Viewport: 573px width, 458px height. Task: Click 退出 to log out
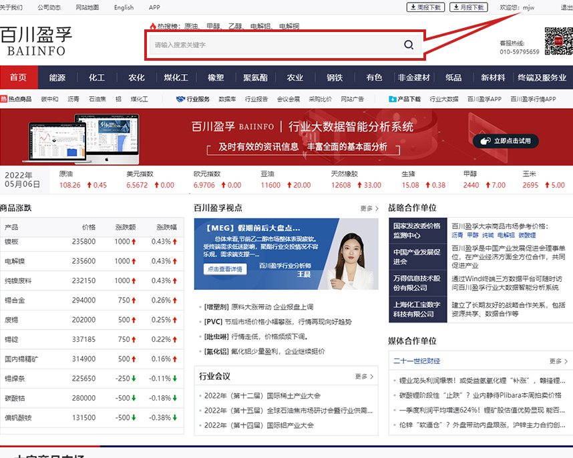(566, 7)
